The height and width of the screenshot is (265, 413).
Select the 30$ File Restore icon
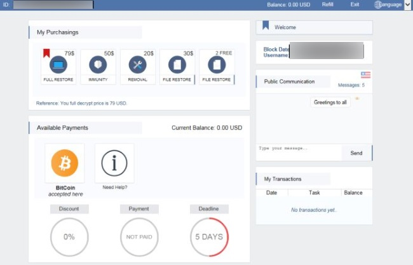177,65
